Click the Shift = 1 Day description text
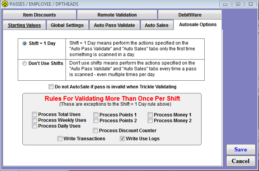259x171 pixels. point(132,49)
